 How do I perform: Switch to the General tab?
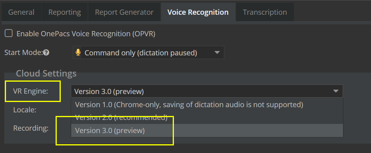pos(21,12)
